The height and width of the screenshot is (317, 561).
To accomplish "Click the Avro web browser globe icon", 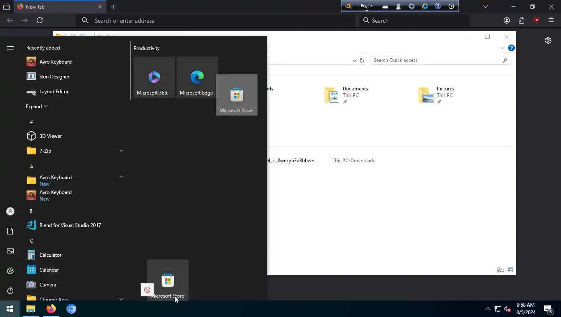I will coord(424,6).
